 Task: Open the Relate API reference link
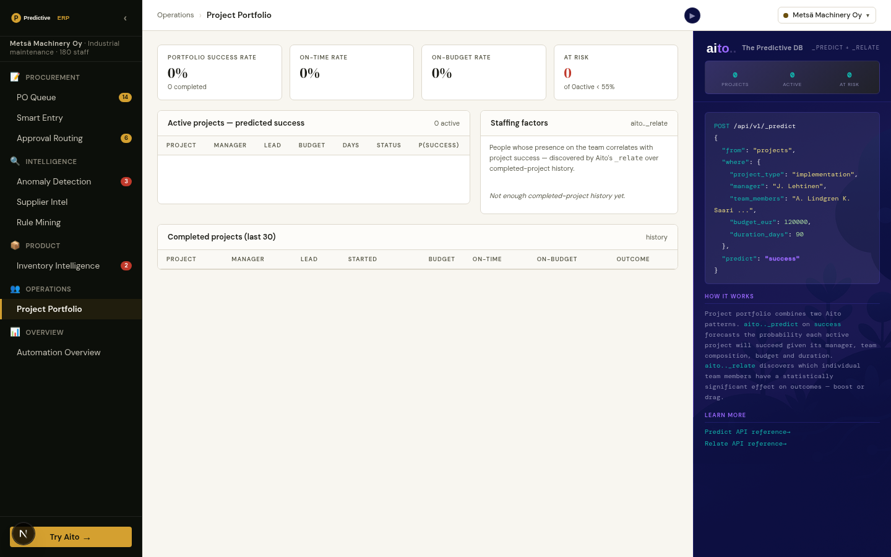click(x=746, y=444)
